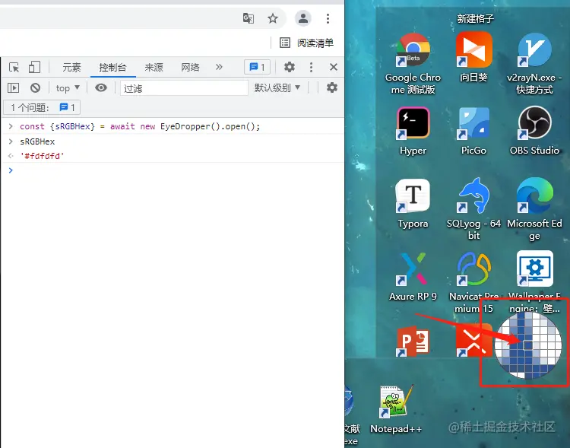Image resolution: width=570 pixels, height=448 pixels.
Task: Open DevTools settings gear
Action: (290, 67)
